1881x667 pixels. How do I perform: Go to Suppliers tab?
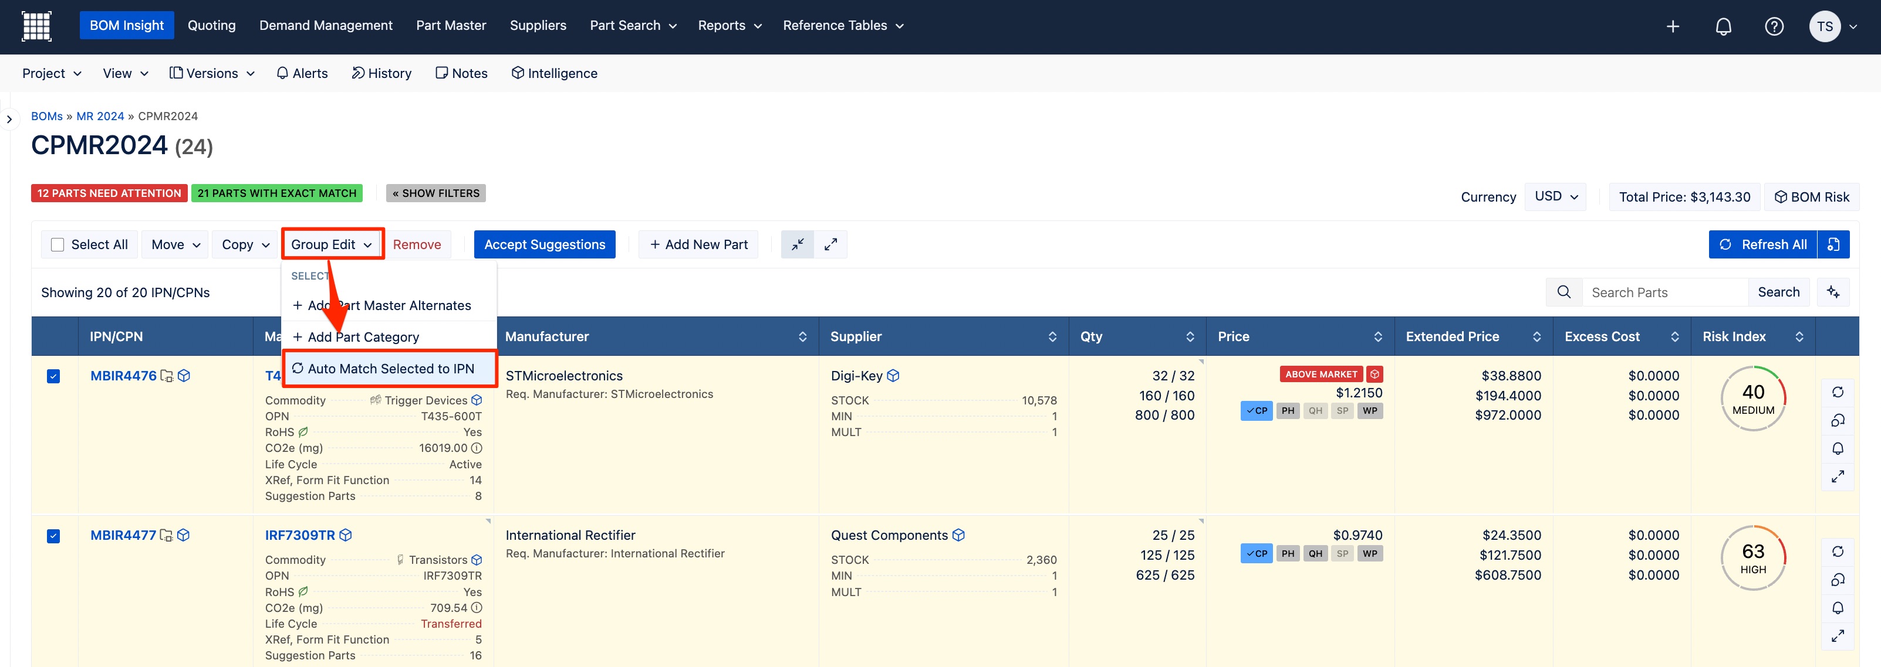(x=538, y=26)
